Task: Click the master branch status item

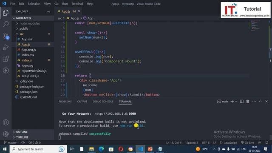Action: tap(11, 143)
